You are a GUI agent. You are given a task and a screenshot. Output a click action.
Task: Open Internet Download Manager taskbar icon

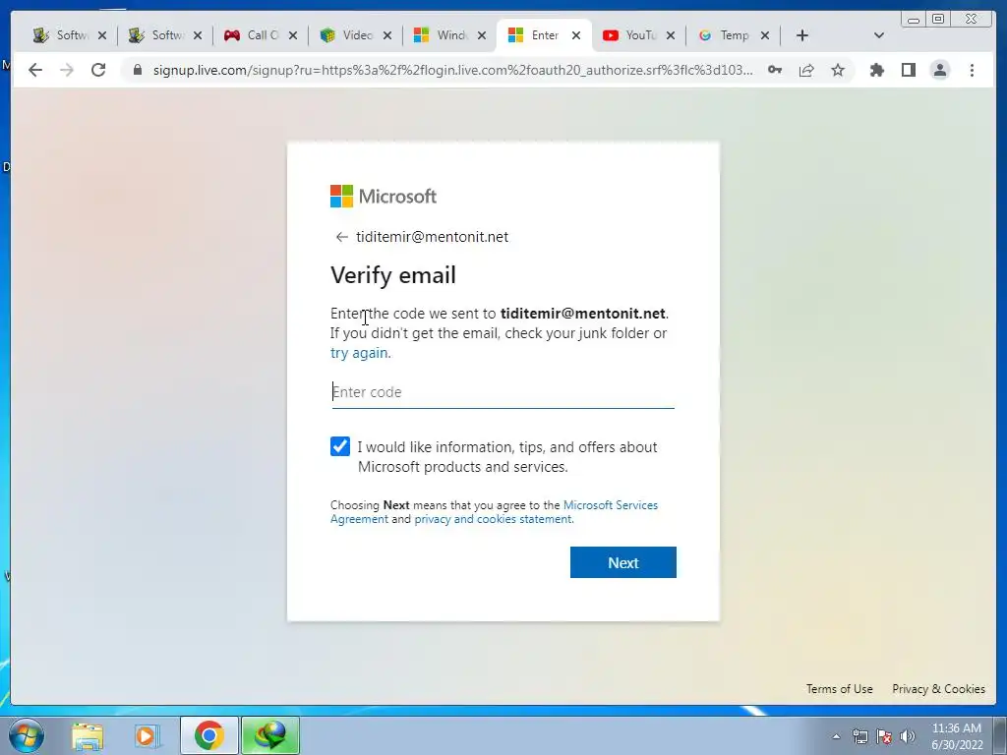tap(270, 735)
